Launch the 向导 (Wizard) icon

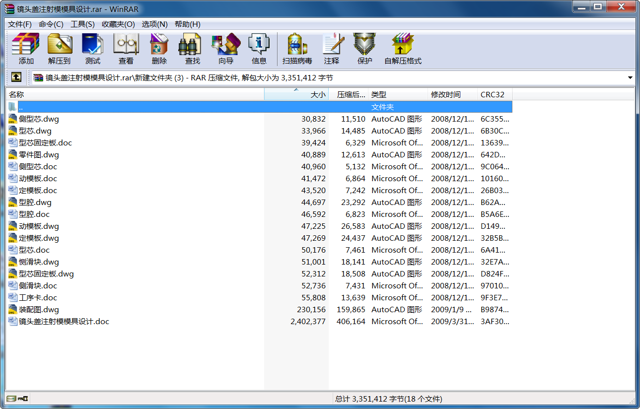[x=225, y=49]
